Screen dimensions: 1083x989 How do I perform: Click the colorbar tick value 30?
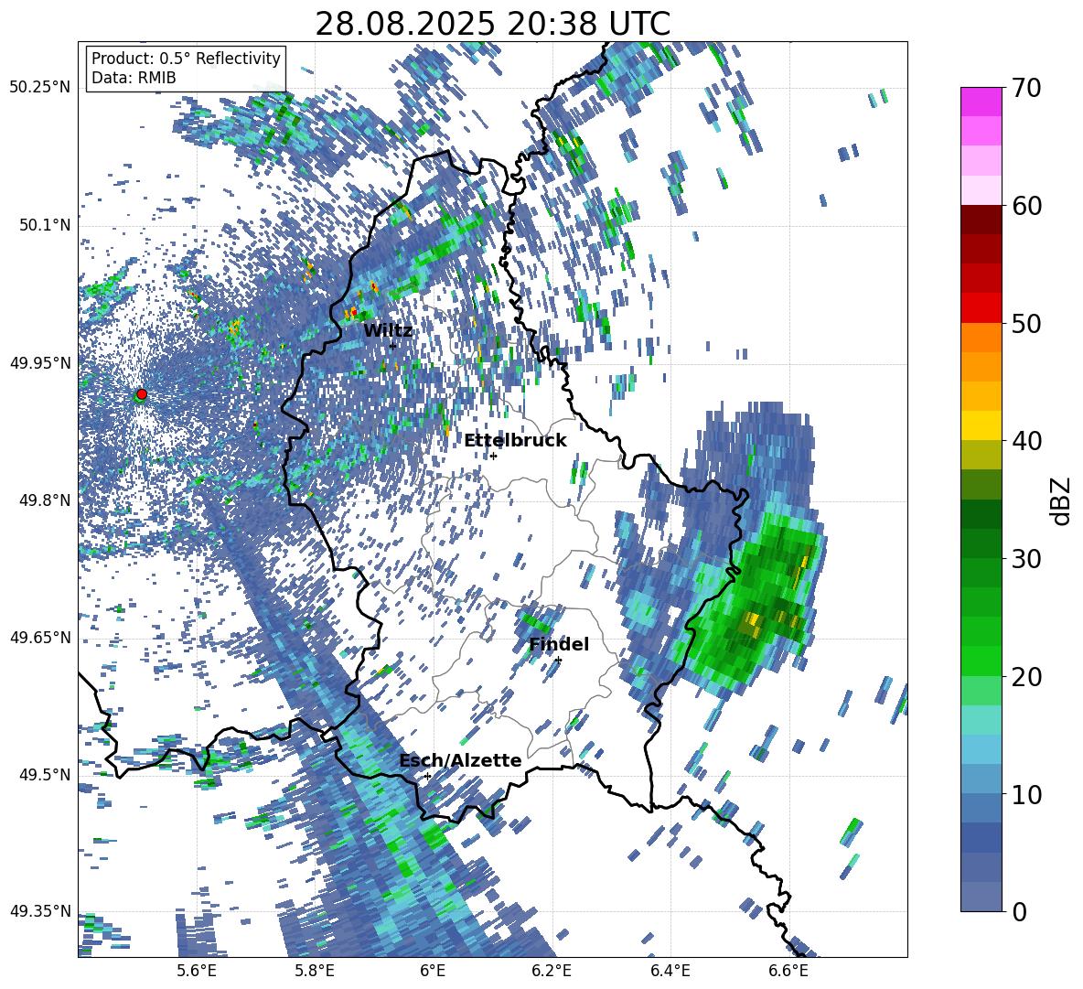1026,559
